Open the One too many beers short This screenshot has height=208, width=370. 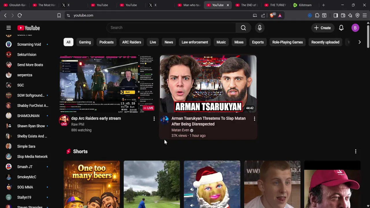[x=92, y=184]
